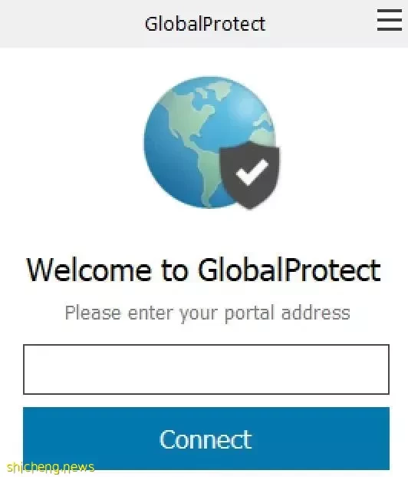Click the right end of the portal address box
This screenshot has height=477, width=408.
[380, 369]
